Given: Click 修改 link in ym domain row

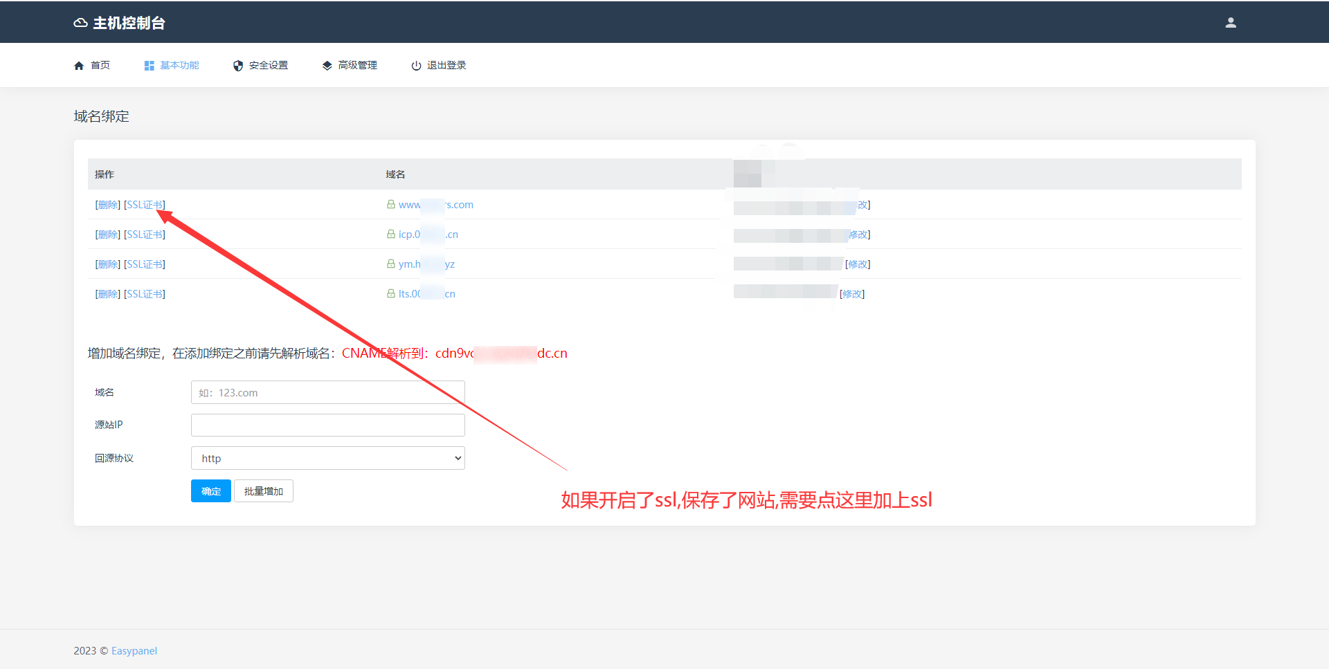Looking at the screenshot, I should (x=858, y=264).
